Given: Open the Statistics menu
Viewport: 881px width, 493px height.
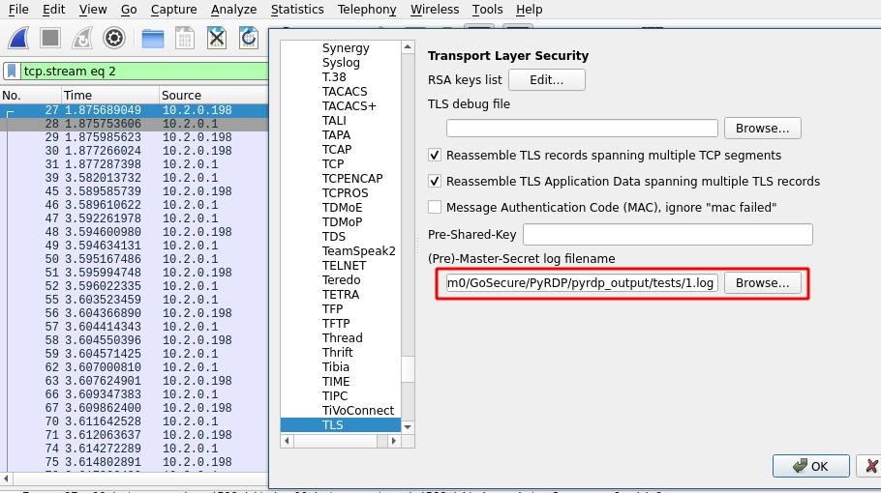Looking at the screenshot, I should tap(297, 10).
